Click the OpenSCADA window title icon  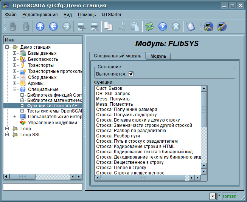[x=6, y=6]
